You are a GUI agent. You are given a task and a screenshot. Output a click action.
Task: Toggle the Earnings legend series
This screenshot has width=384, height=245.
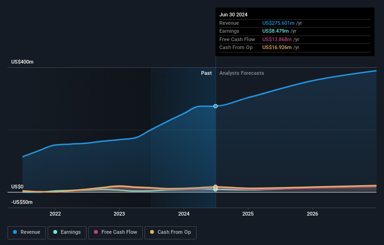click(x=67, y=232)
